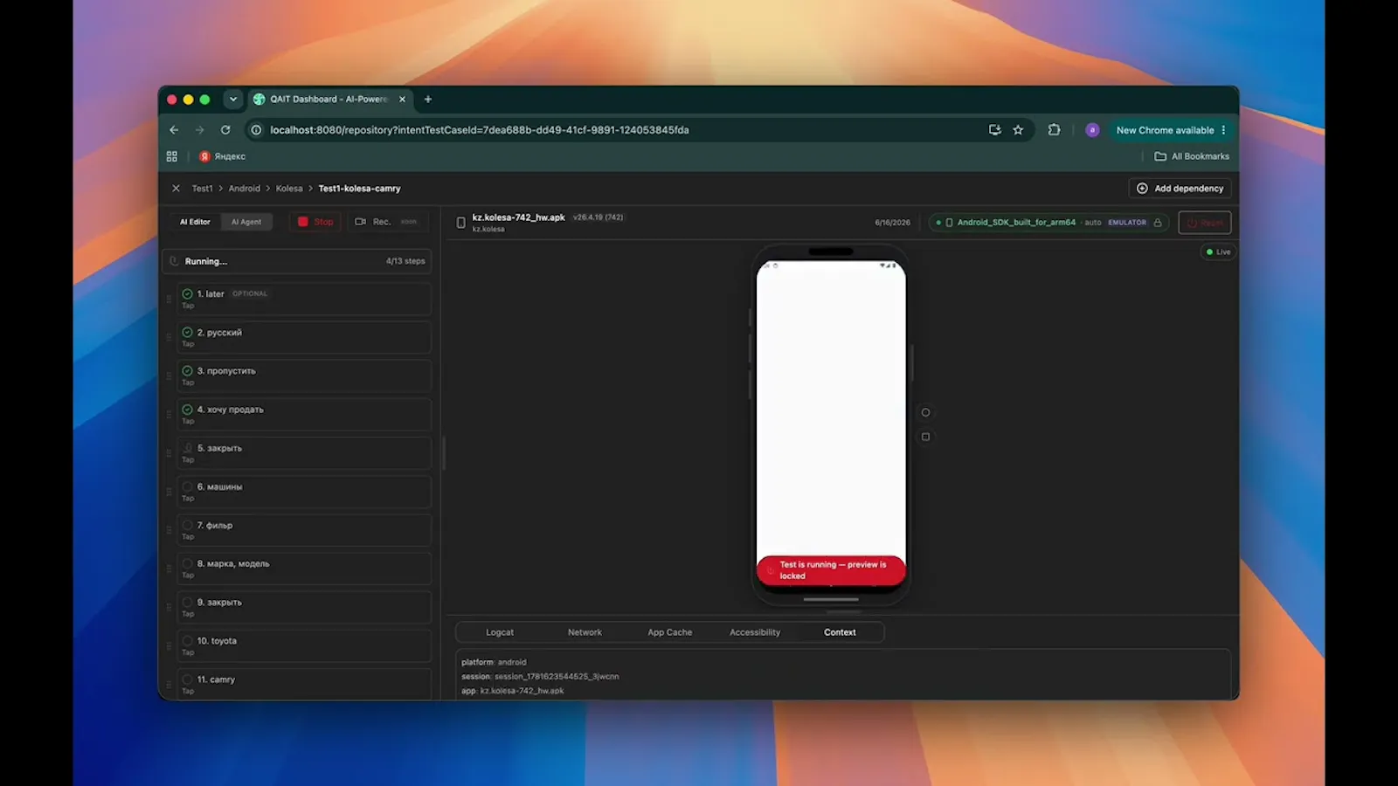Click the lock icon in device selector
The image size is (1398, 786).
(1158, 223)
